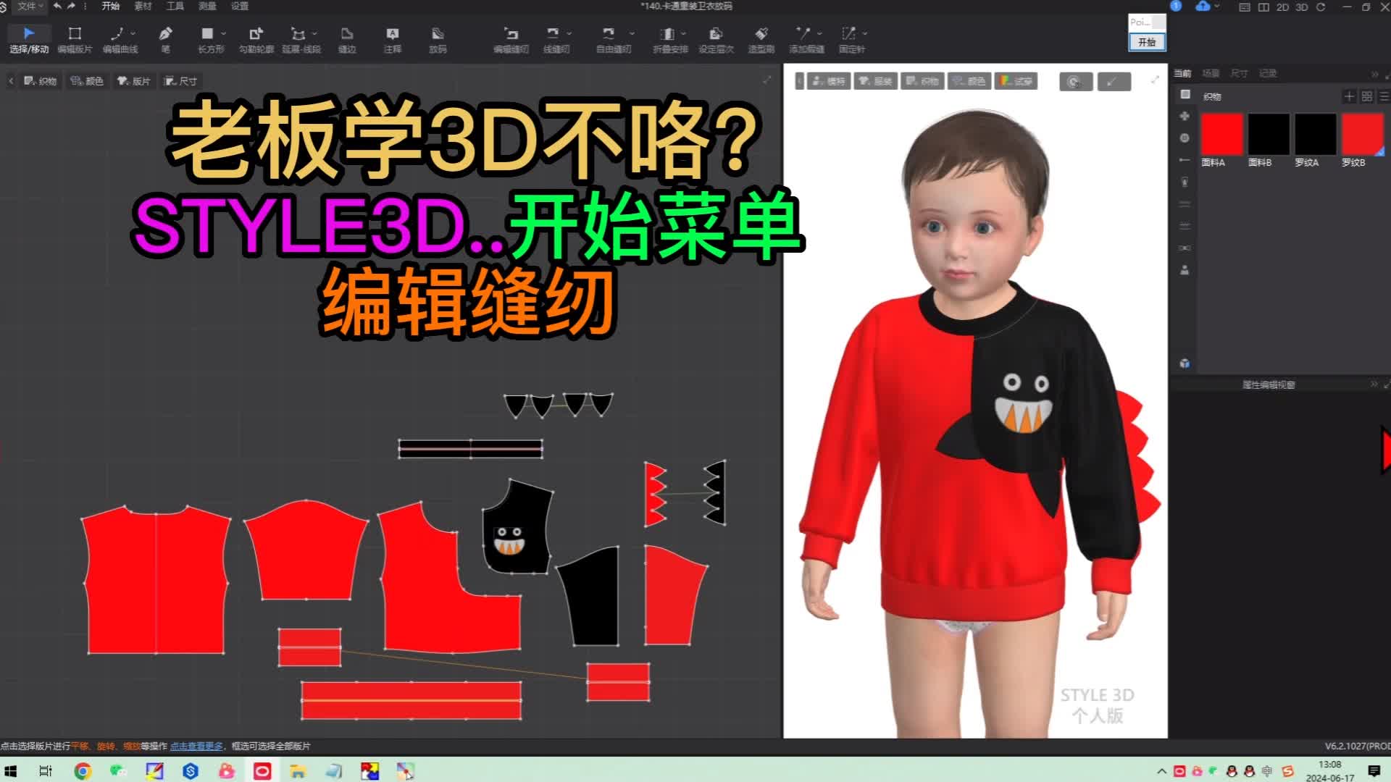Click the redo arrow icon
The width and height of the screenshot is (1391, 782).
(x=71, y=6)
